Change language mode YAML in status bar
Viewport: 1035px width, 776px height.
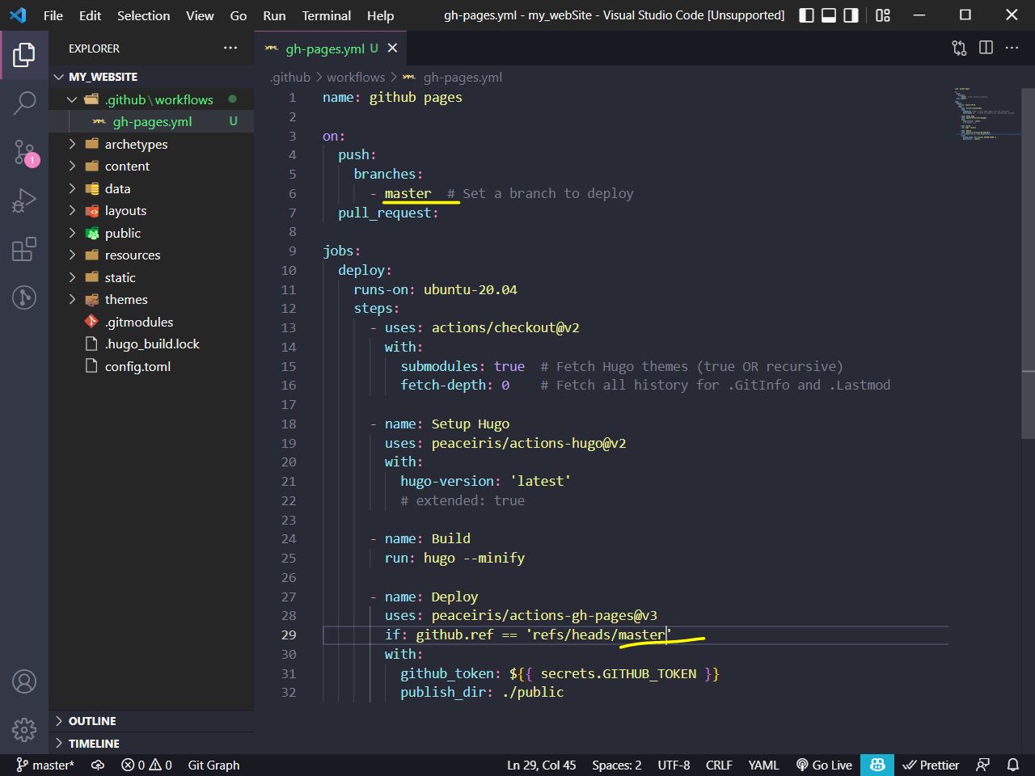[x=763, y=765]
